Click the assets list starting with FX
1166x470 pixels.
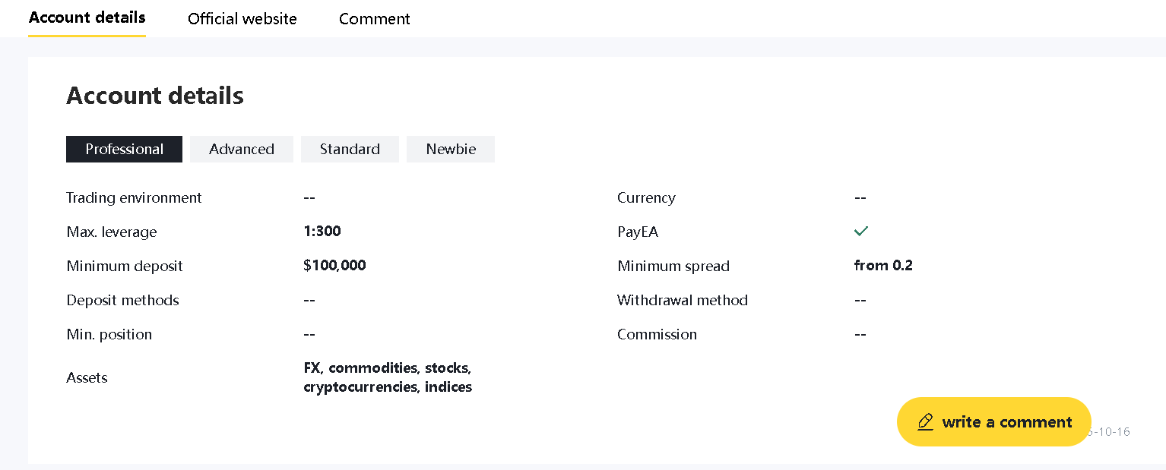pos(388,377)
